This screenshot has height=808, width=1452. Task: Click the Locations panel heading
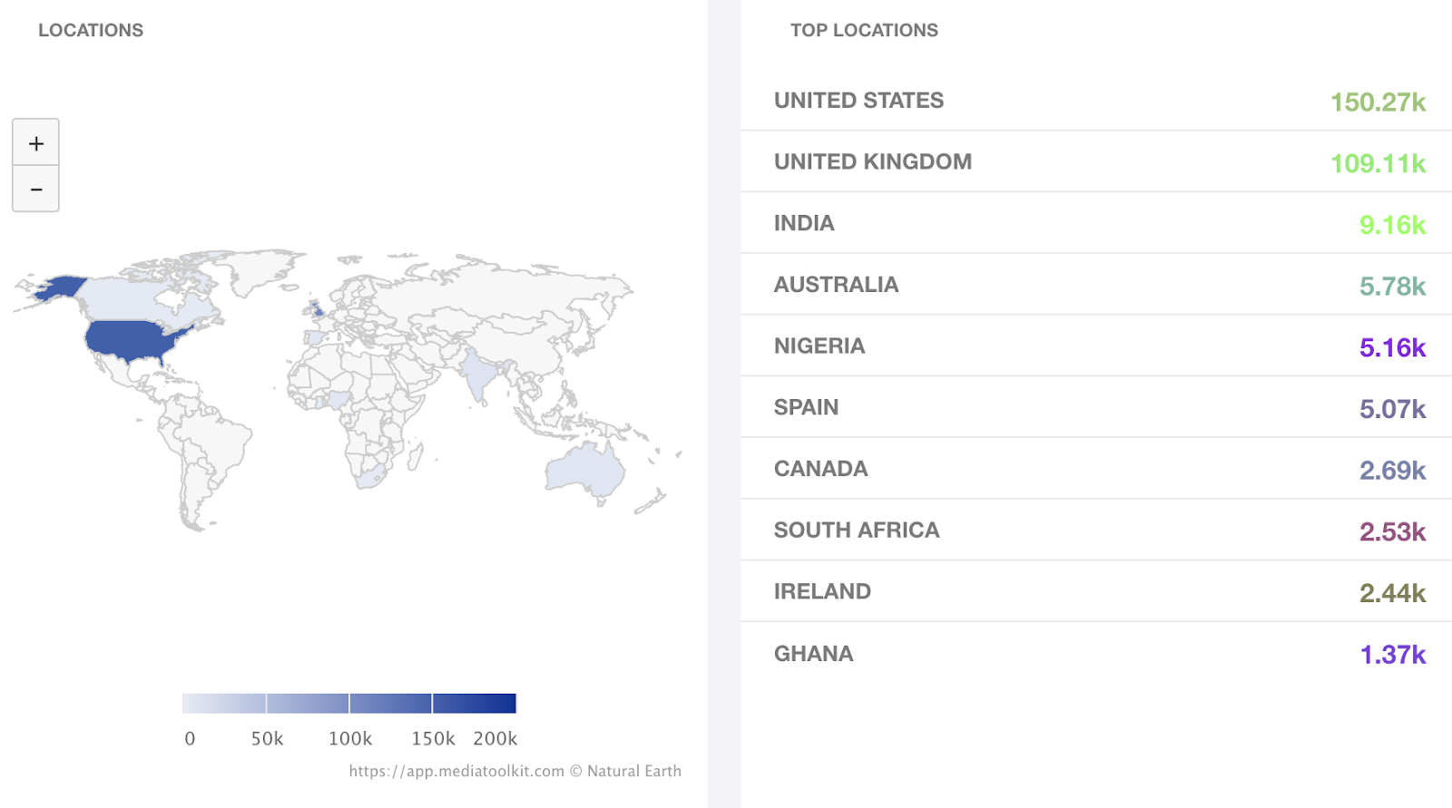[91, 30]
